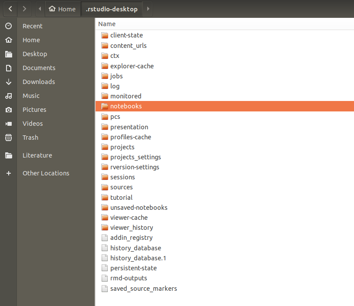354x306 pixels.
Task: Select the saved_source_markers file
Action: (x=143, y=289)
